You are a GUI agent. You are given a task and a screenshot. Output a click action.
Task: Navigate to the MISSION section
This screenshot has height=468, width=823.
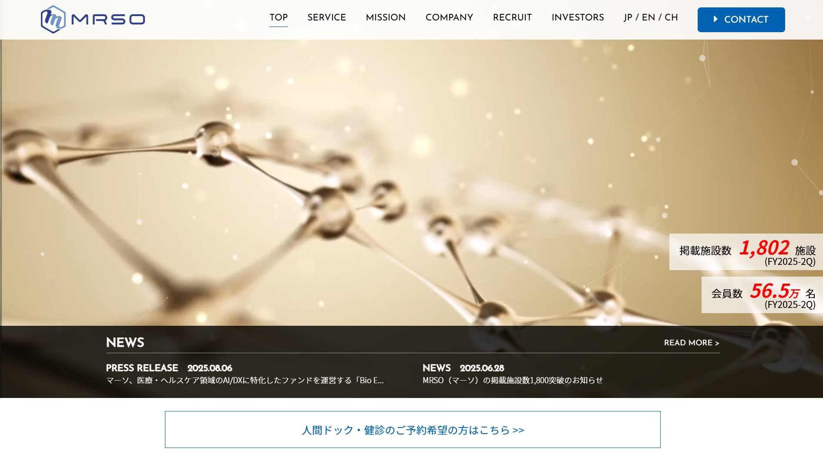tap(386, 17)
